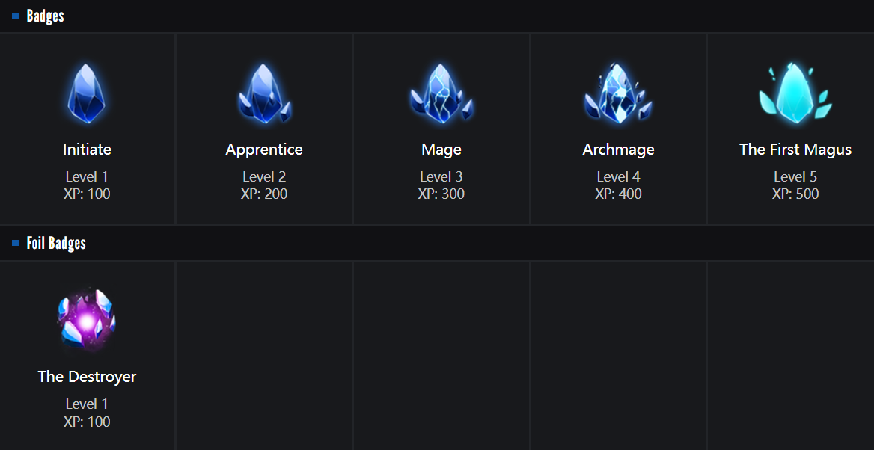Click The Destroyer badge title

[x=87, y=377]
